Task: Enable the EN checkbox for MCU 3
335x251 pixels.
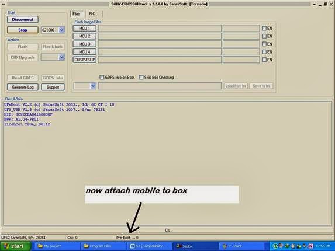Action: 264,44
